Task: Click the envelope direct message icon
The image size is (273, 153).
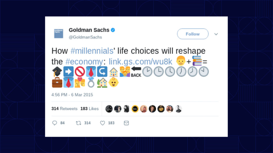Action: [126, 123]
